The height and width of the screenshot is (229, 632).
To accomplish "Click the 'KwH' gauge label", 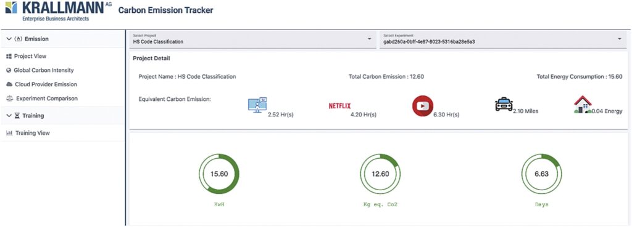I will point(219,205).
